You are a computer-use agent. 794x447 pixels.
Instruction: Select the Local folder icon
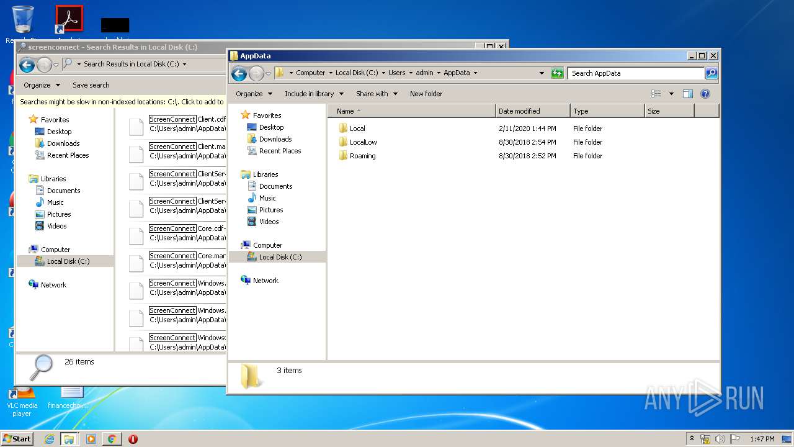pyautogui.click(x=343, y=129)
